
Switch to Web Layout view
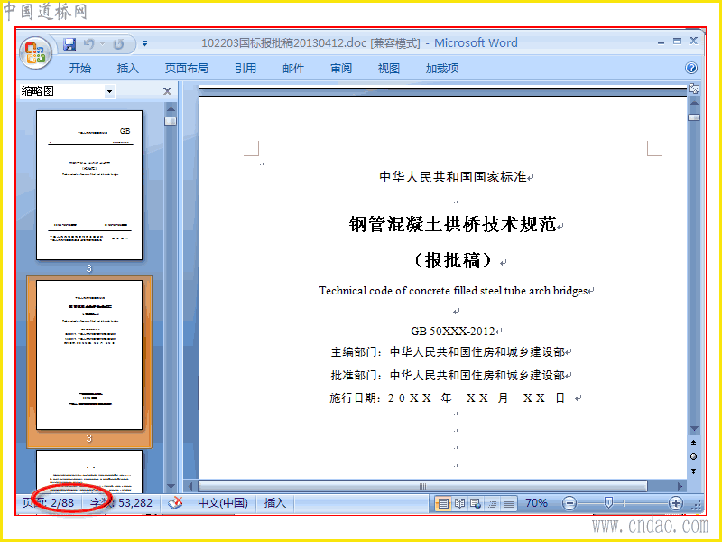[x=476, y=503]
